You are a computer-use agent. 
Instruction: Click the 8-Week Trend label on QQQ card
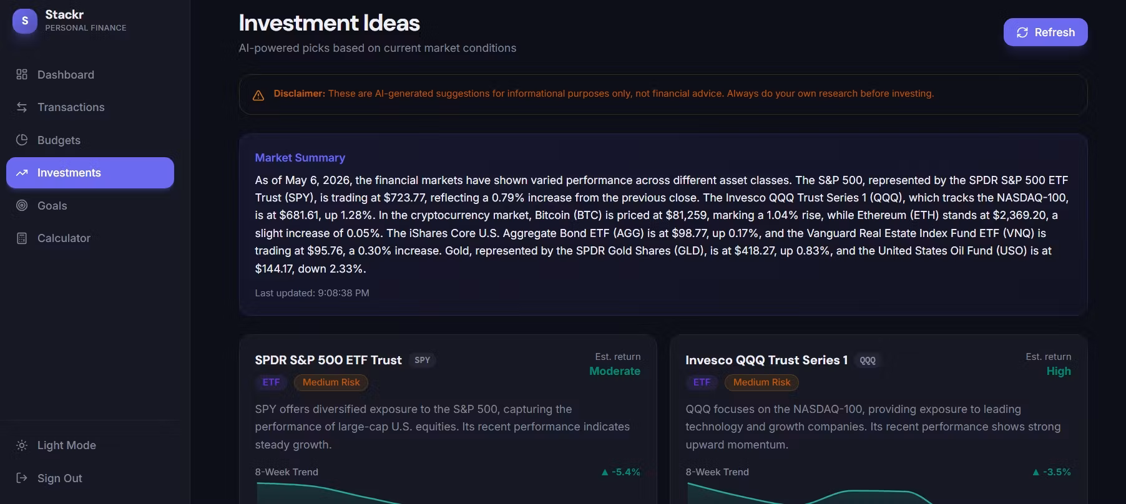(x=717, y=472)
